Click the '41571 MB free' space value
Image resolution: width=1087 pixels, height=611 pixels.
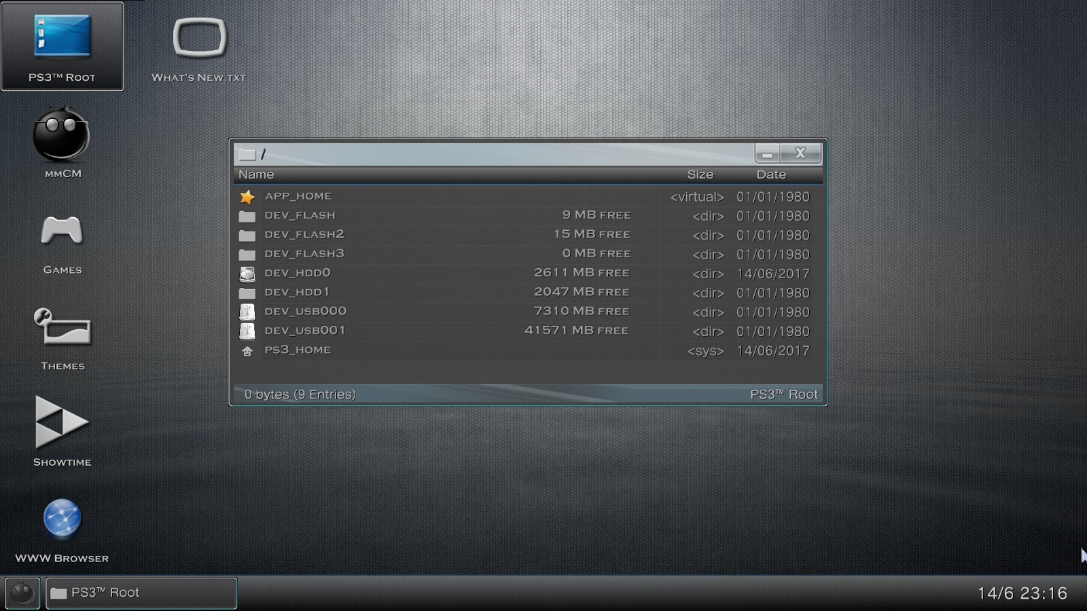(577, 331)
